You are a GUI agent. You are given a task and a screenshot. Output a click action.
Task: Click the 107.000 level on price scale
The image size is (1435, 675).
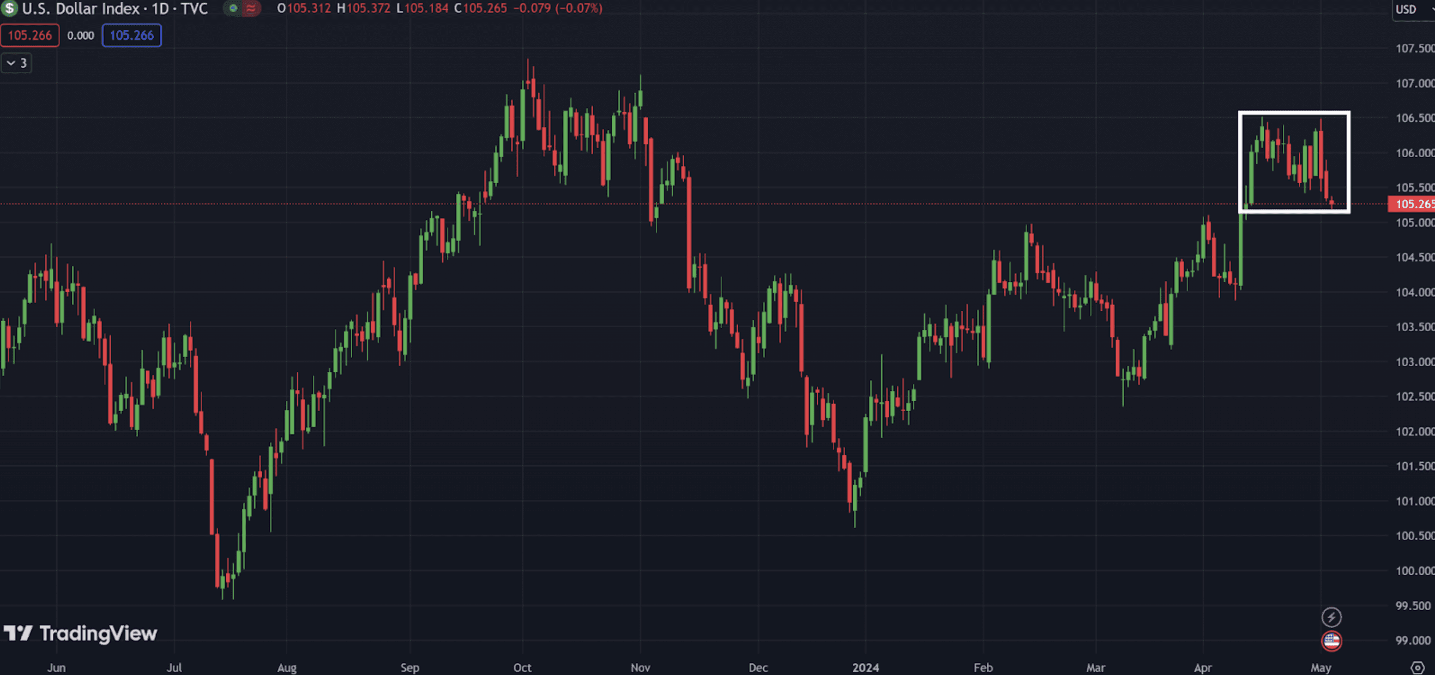[1414, 83]
